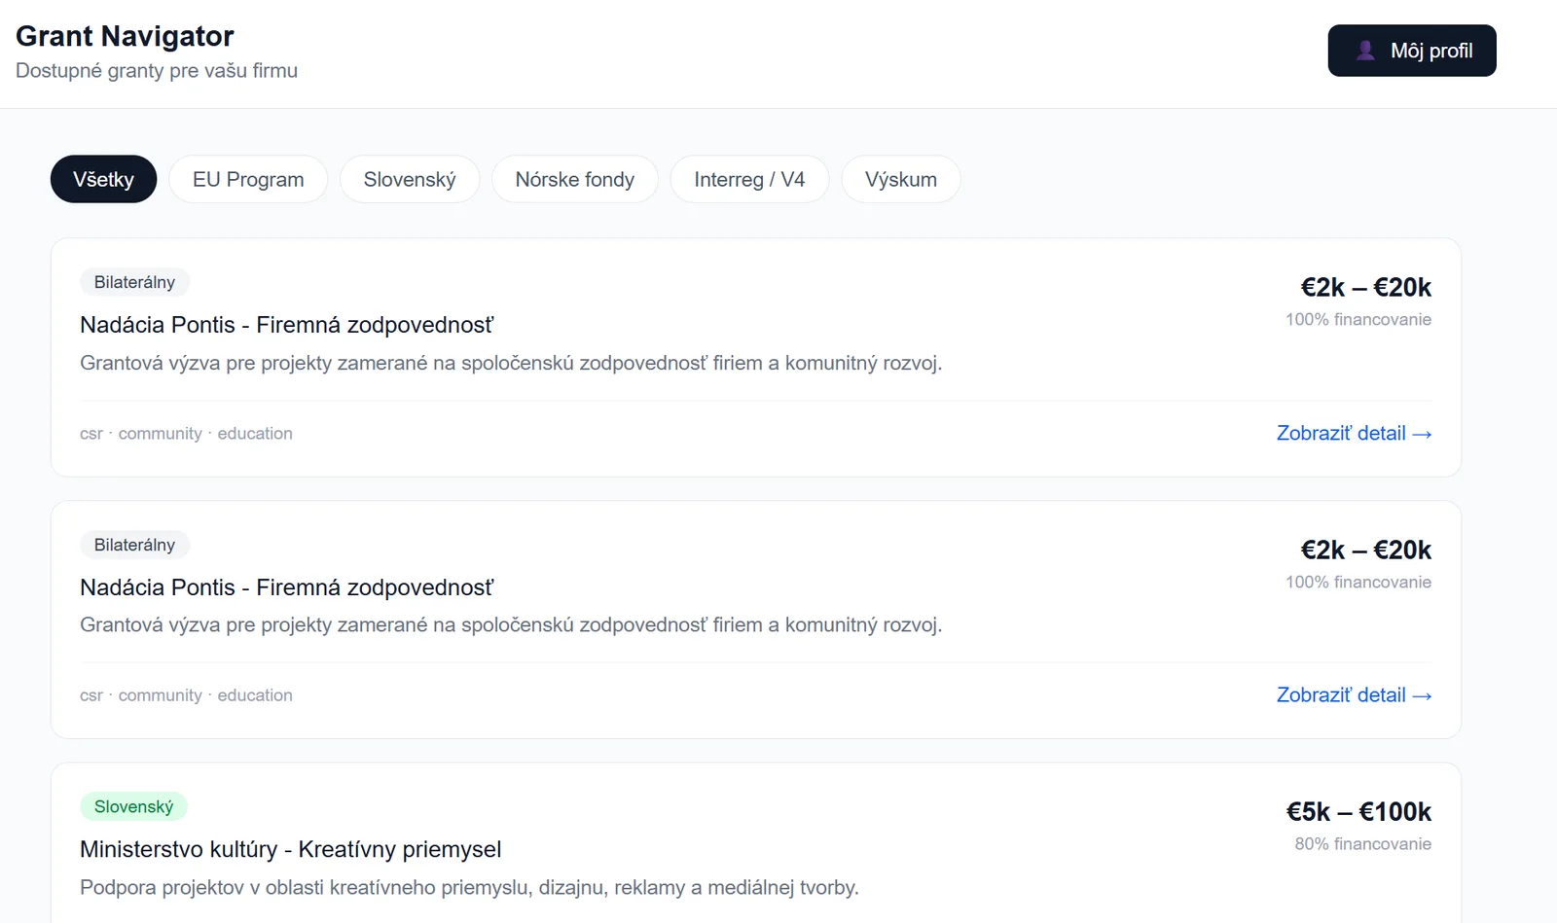Switch to the EU Program filter
Image resolution: width=1557 pixels, height=923 pixels.
(248, 179)
